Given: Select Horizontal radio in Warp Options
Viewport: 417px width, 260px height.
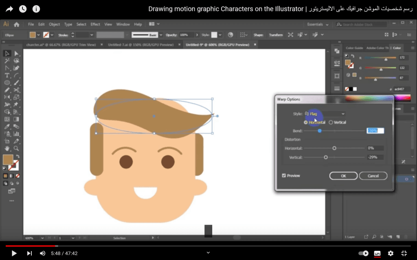Looking at the screenshot, I should (306, 122).
